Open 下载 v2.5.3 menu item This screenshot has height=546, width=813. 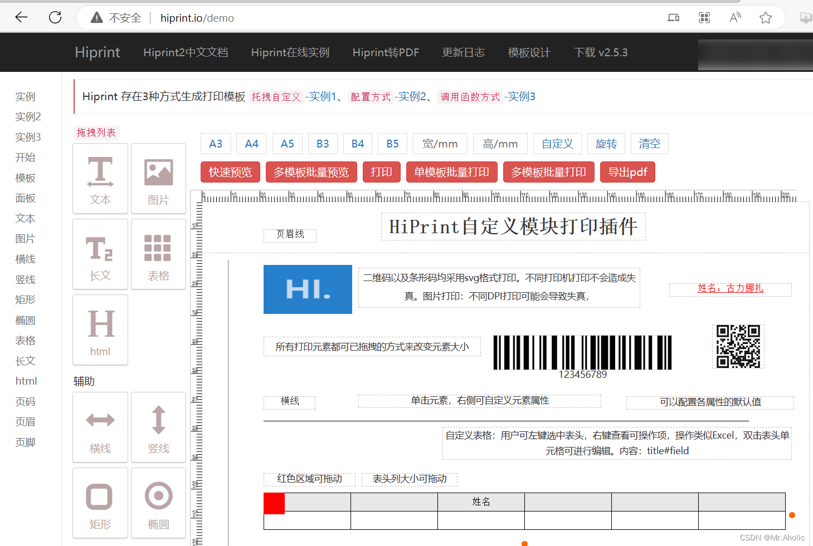[601, 52]
